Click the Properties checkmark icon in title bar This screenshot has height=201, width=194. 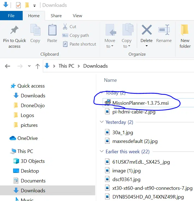click(18, 5)
